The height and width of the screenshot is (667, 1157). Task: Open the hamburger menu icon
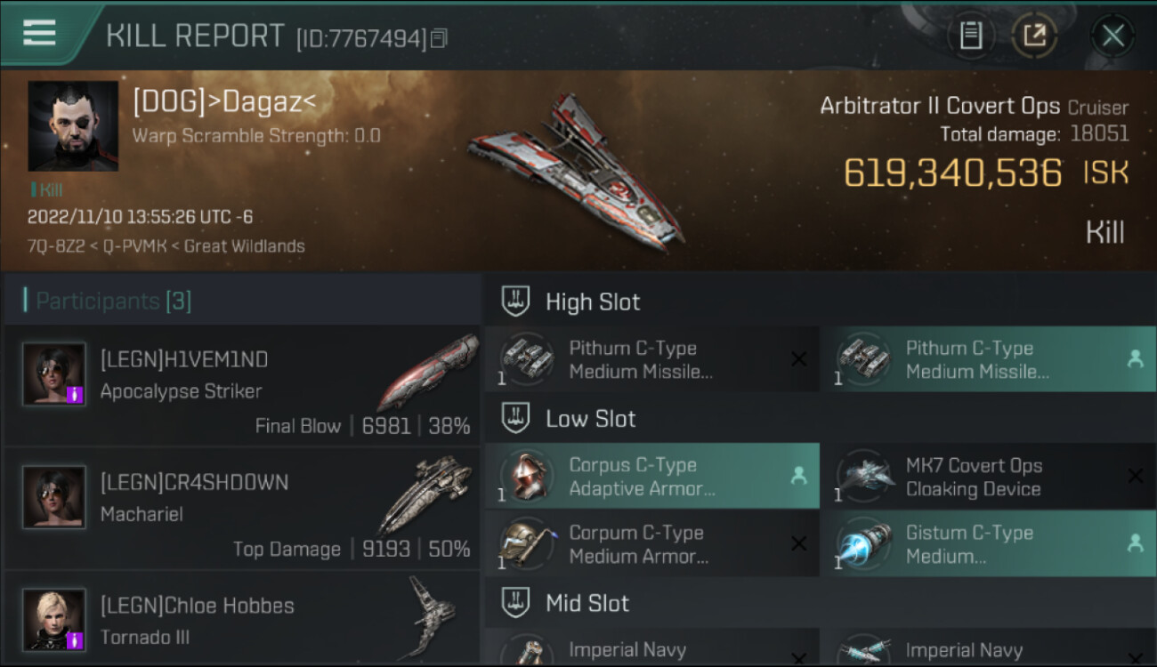coord(39,33)
